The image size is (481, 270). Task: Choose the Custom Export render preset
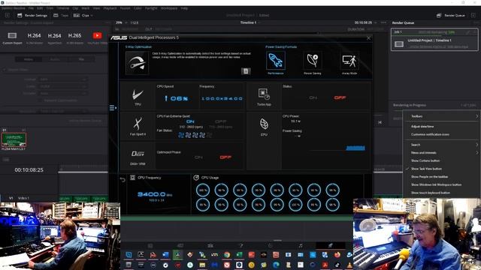point(12,38)
